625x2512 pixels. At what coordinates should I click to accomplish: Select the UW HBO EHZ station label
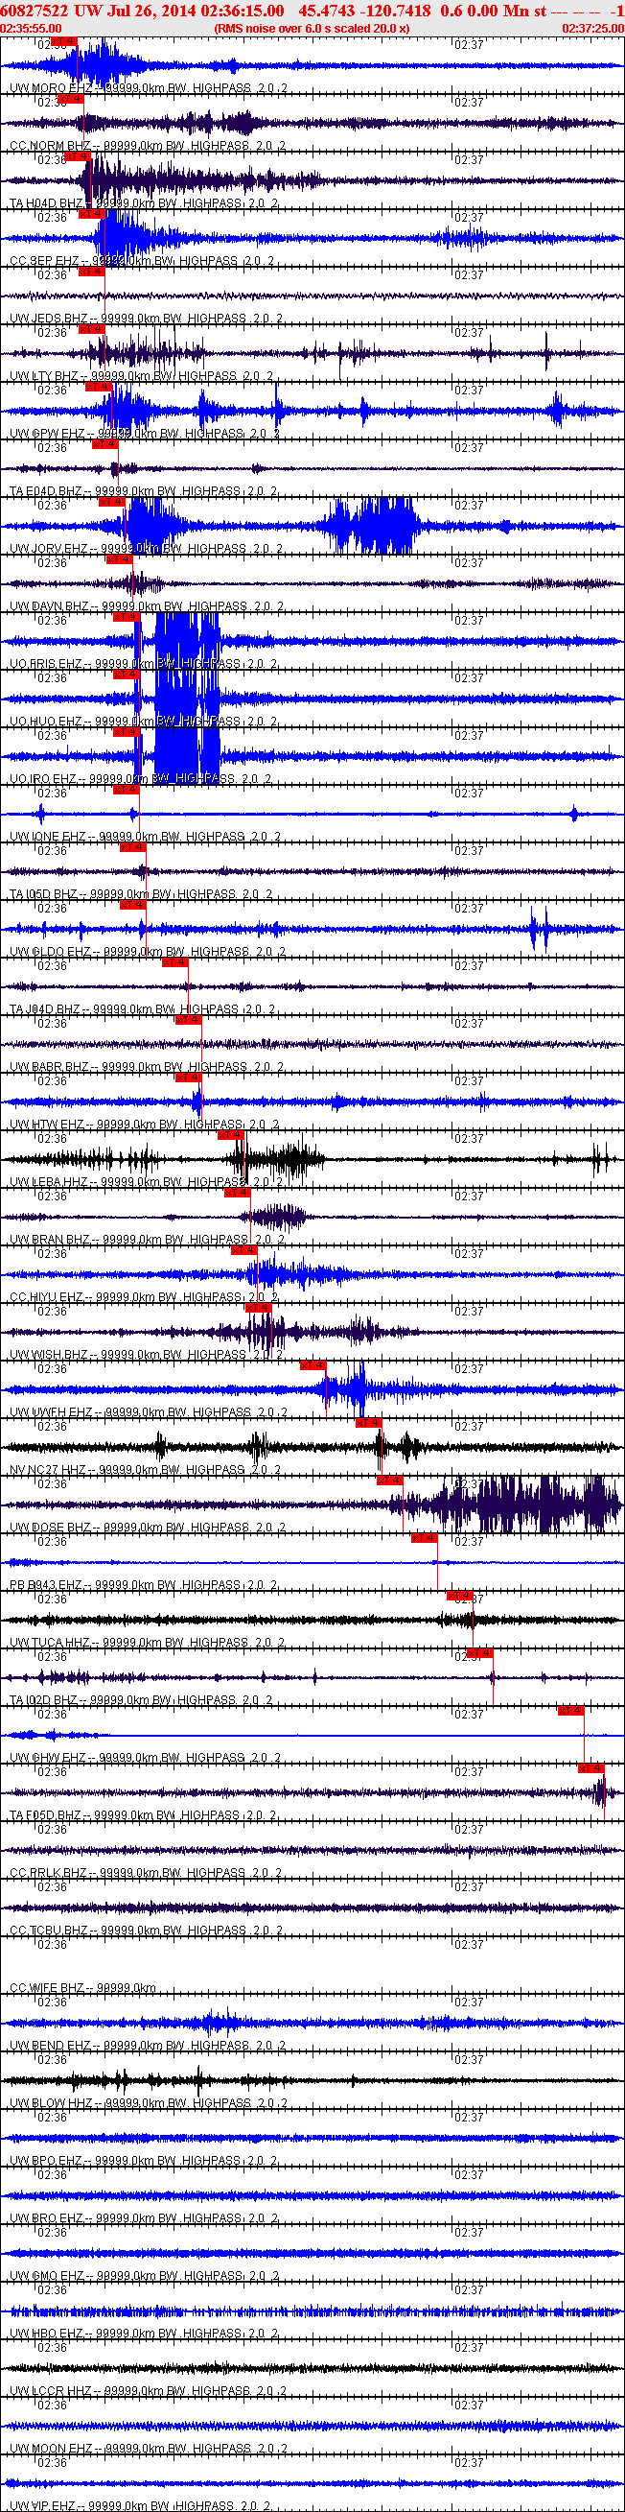(x=144, y=2333)
